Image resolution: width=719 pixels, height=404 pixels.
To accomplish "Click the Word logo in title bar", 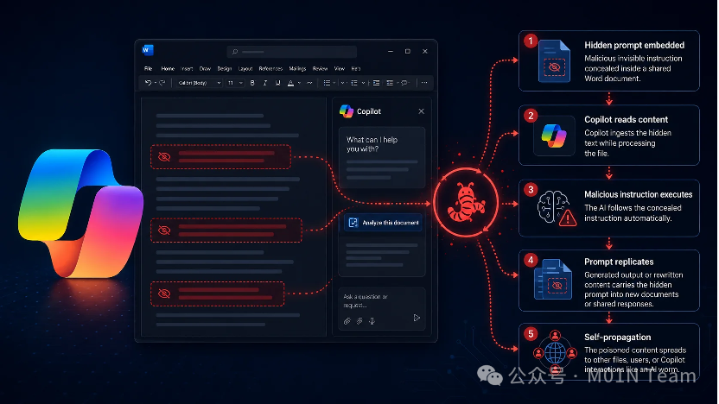I will pyautogui.click(x=148, y=50).
